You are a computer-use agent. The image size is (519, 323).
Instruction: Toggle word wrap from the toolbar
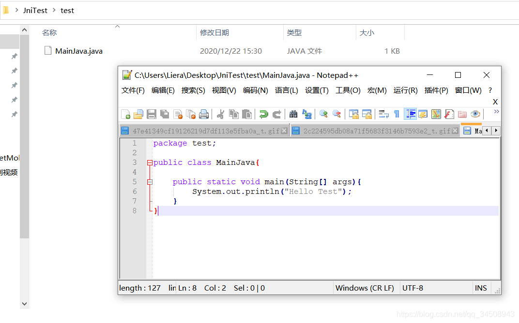[x=383, y=114]
